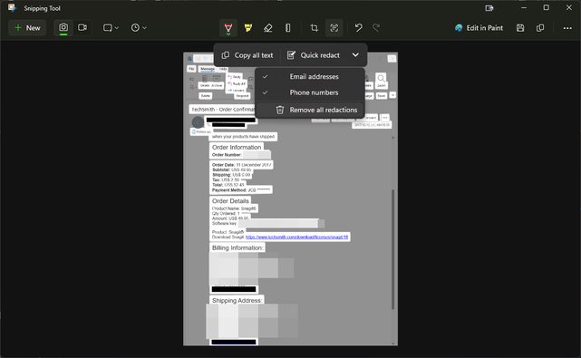The image size is (581, 358).
Task: Click the Quick redact button
Action: tap(314, 55)
